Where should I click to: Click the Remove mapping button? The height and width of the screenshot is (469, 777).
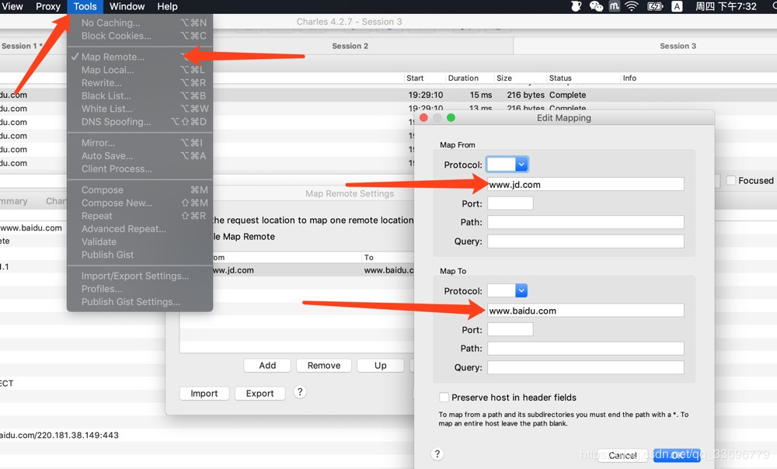tap(323, 366)
